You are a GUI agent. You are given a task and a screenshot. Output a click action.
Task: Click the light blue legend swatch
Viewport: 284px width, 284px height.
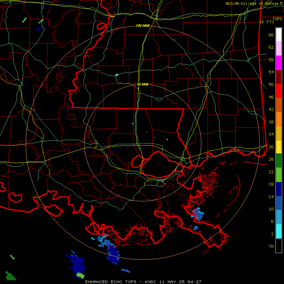pyautogui.click(x=279, y=217)
